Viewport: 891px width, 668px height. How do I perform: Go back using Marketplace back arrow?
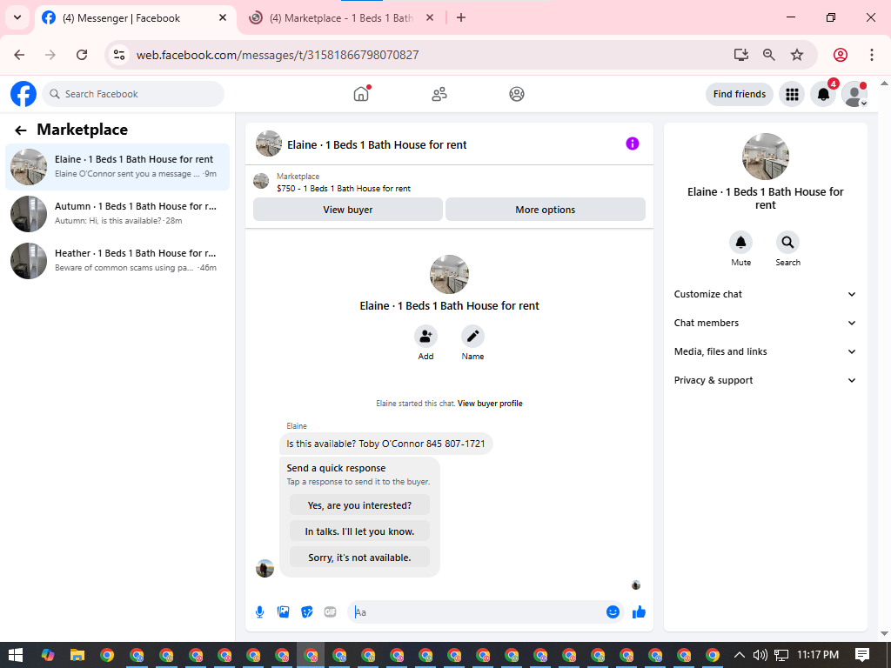pyautogui.click(x=21, y=130)
